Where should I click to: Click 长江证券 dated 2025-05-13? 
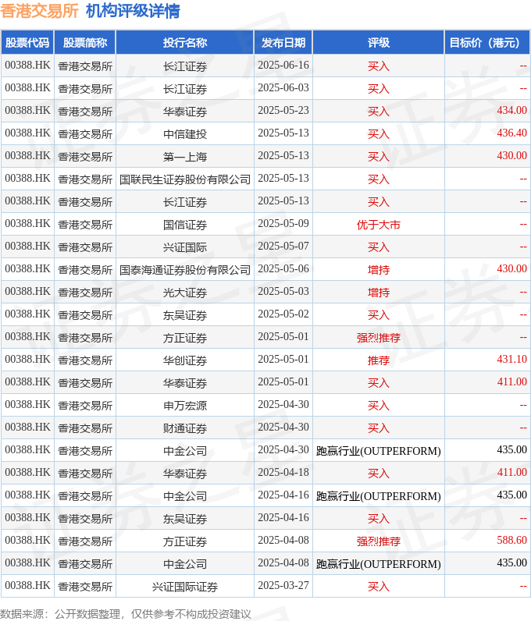pyautogui.click(x=185, y=202)
